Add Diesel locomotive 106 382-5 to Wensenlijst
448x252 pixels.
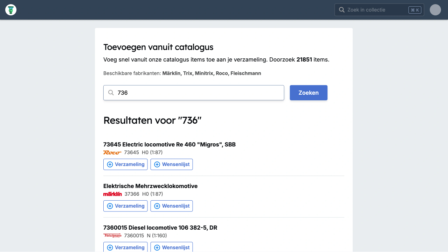click(x=172, y=247)
